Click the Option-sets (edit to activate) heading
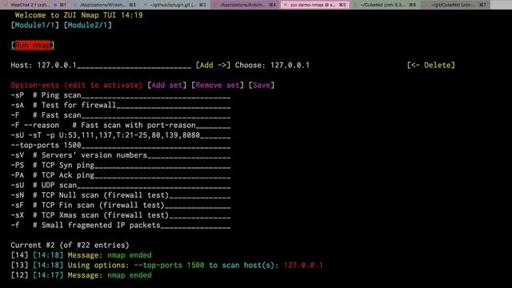 click(x=77, y=86)
